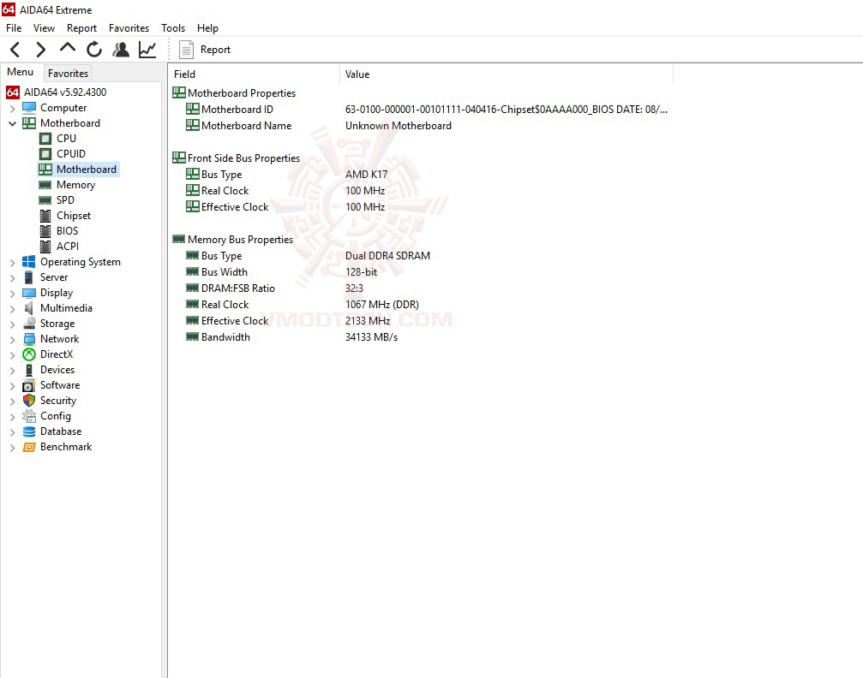
Task: Switch to the Favorites tab
Action: 68,73
